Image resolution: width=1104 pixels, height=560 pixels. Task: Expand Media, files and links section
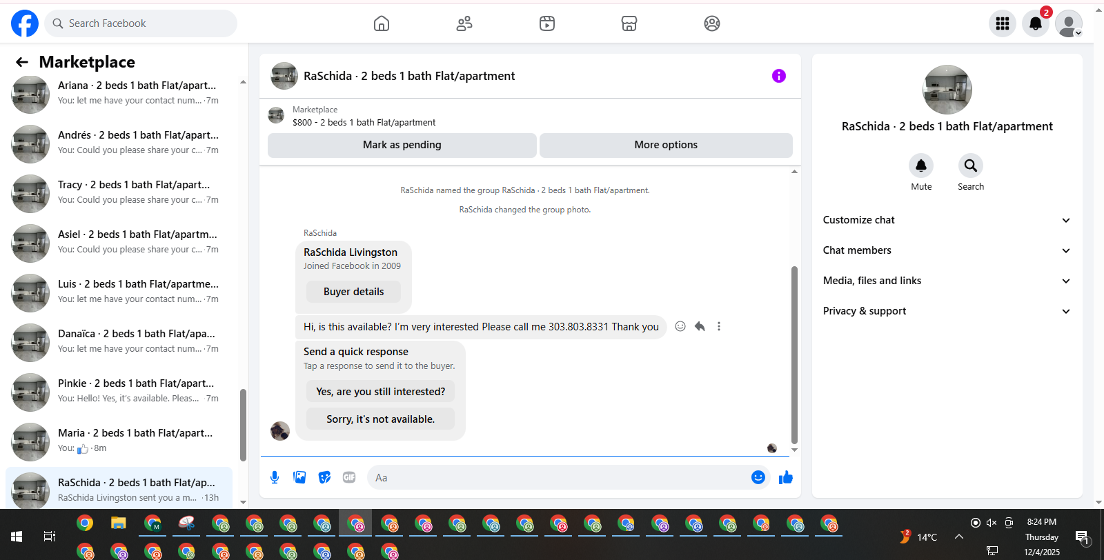pyautogui.click(x=947, y=281)
